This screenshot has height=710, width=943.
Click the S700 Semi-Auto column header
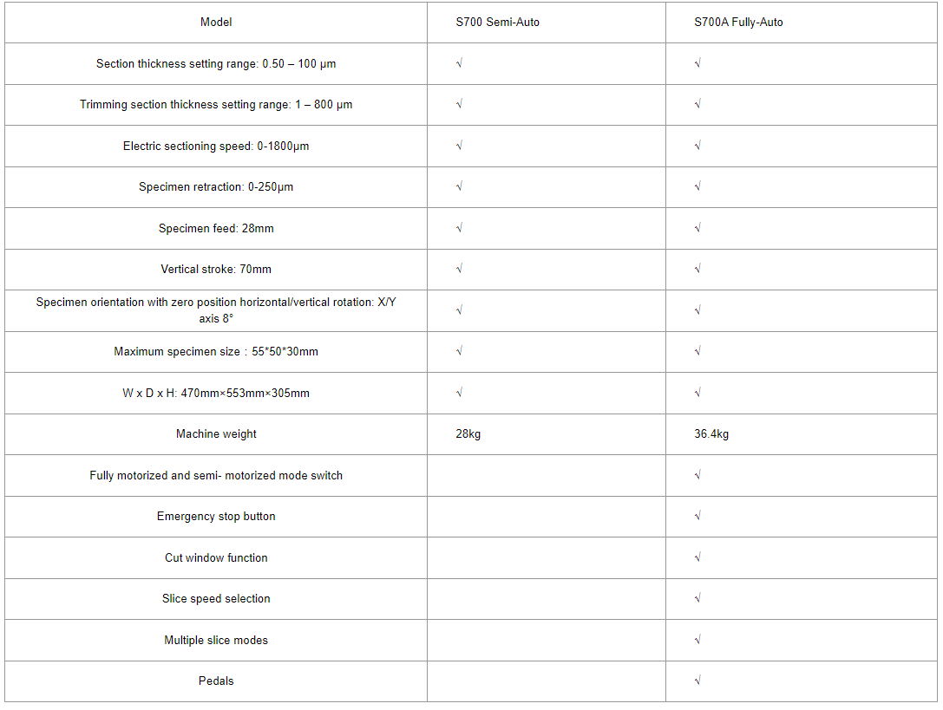[497, 23]
